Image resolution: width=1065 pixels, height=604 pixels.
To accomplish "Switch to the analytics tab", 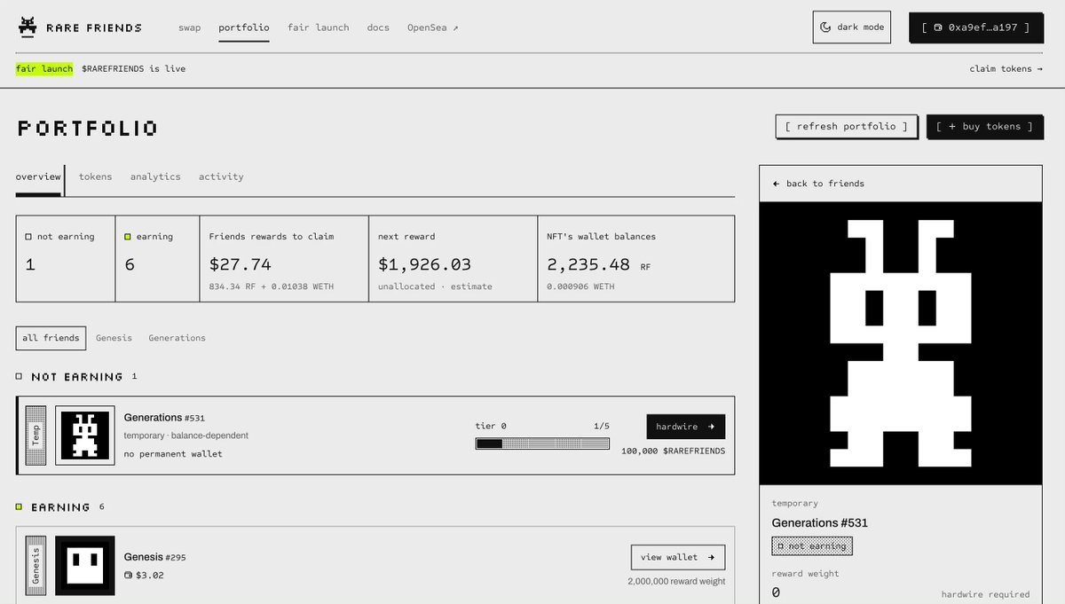I will coord(155,176).
